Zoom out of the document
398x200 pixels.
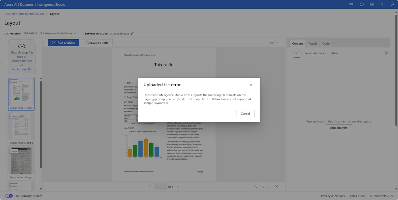coord(262,187)
